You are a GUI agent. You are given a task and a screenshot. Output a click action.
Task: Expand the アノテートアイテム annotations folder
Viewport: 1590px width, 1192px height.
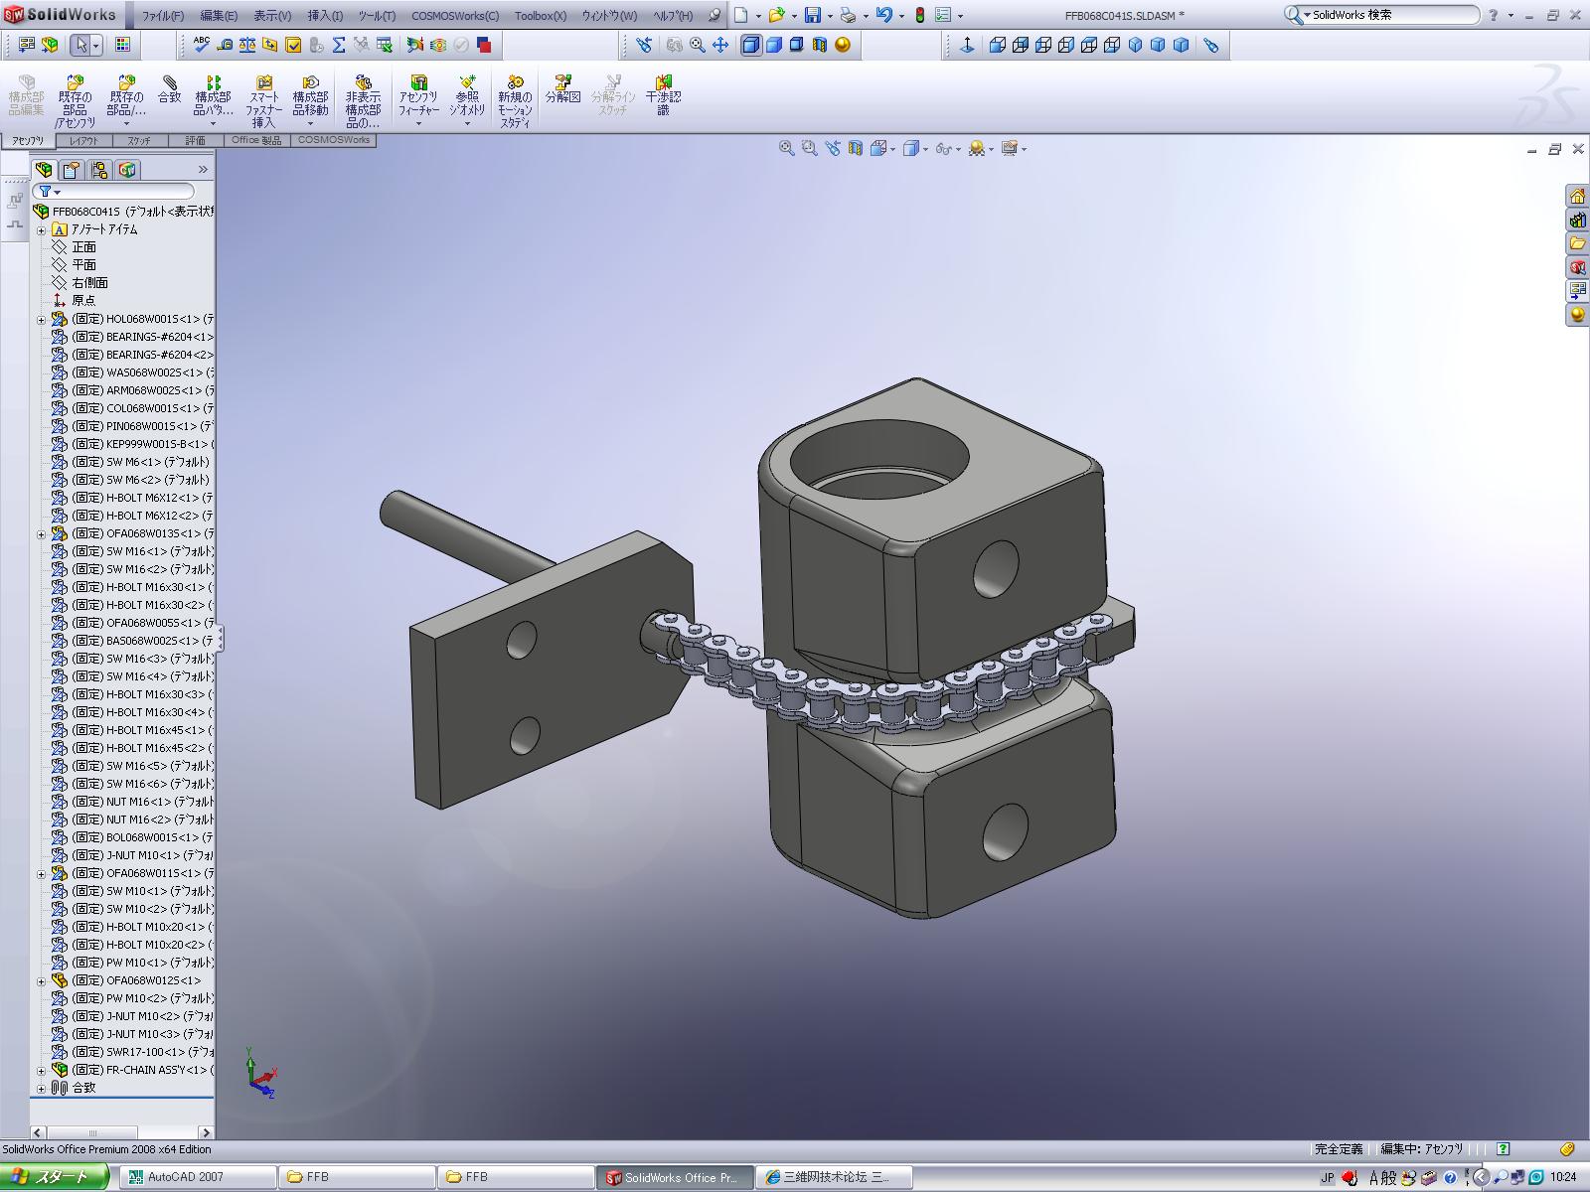(42, 229)
